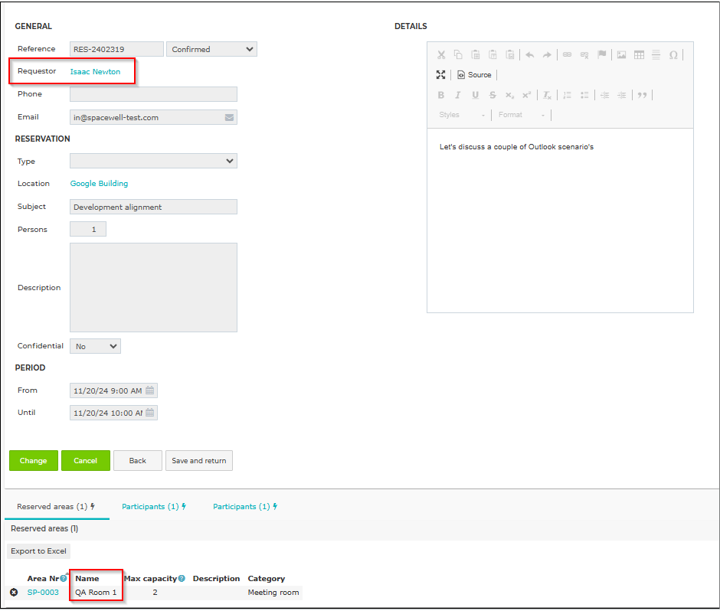Remove the SP-0003 reserved area row
Viewport: 720px width, 611px height.
coord(14,592)
